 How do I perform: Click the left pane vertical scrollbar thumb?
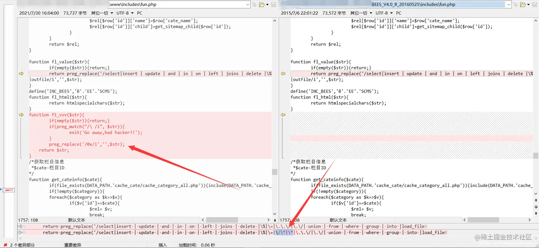[274, 172]
